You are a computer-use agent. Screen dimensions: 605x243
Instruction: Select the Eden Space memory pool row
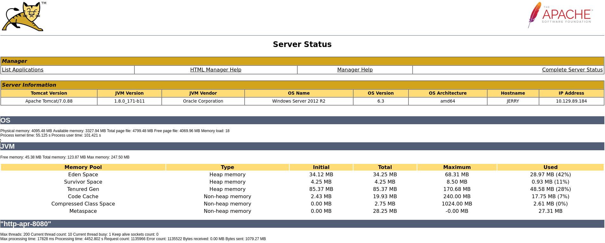click(x=83, y=174)
